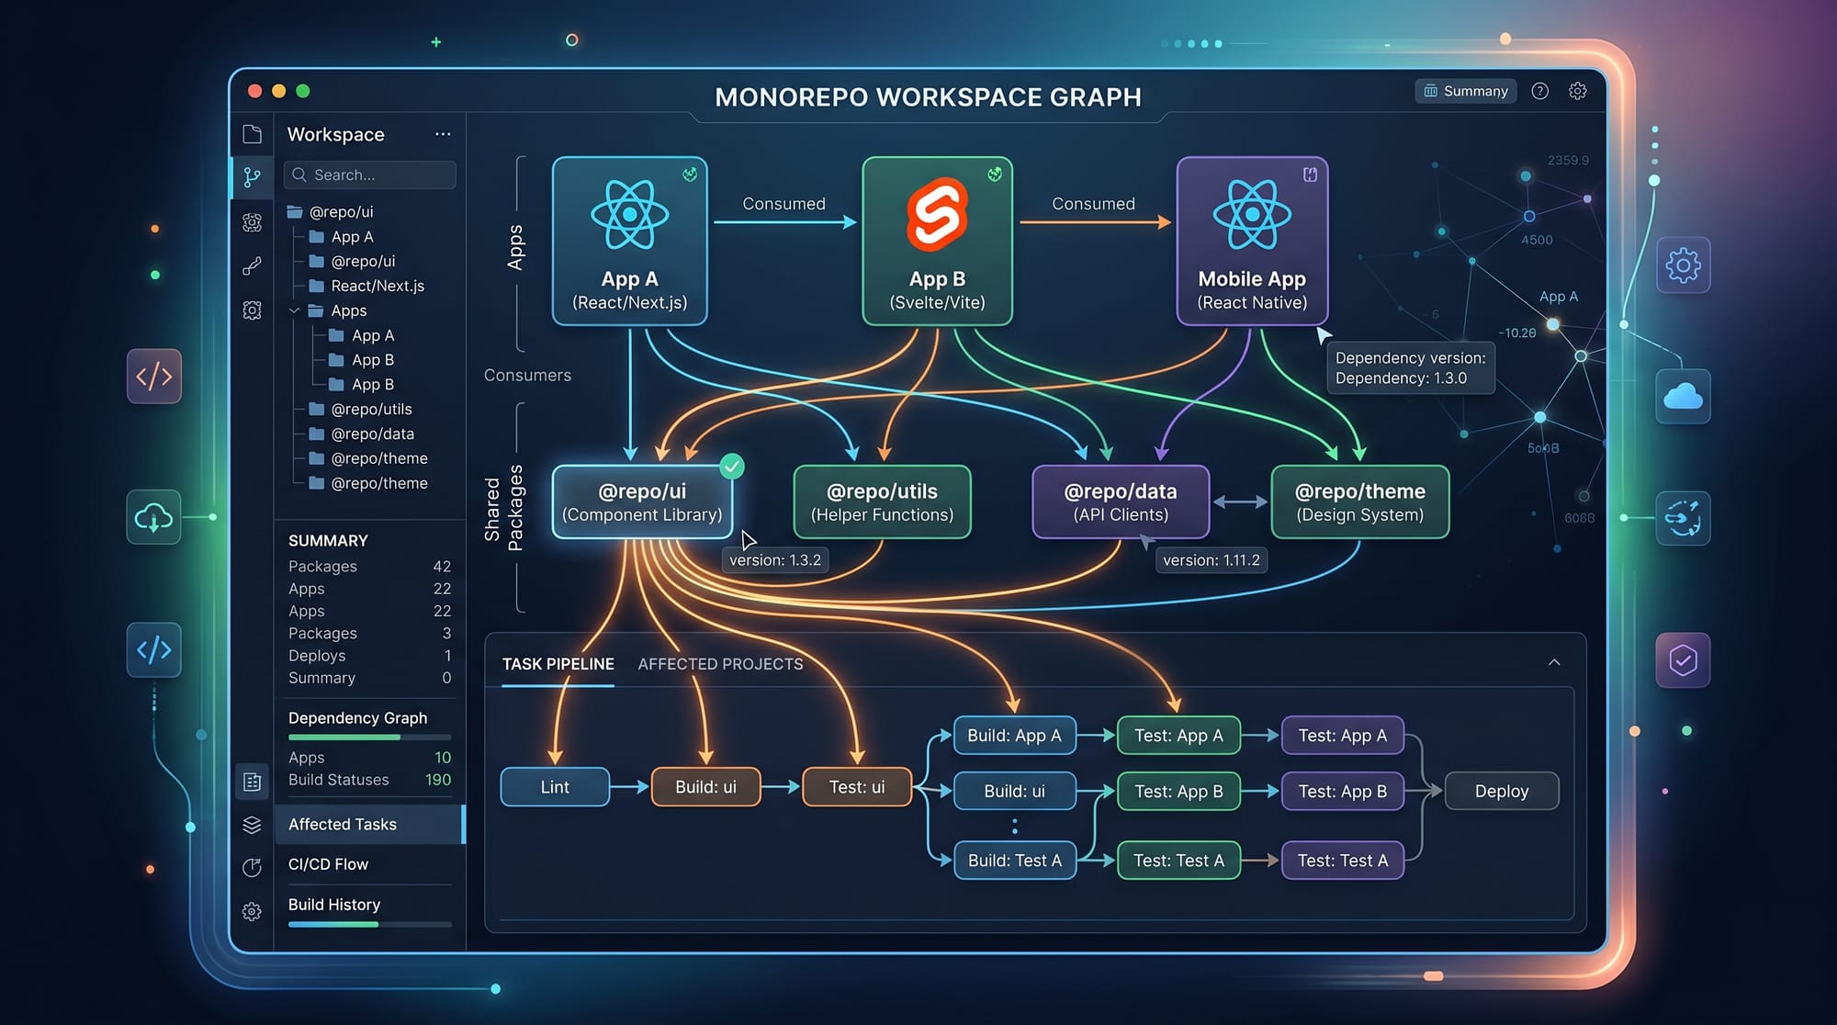Open the build report list icon

point(252,782)
